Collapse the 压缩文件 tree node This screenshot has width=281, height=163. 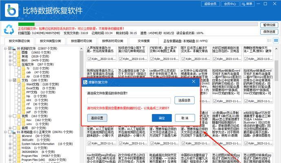10,64
